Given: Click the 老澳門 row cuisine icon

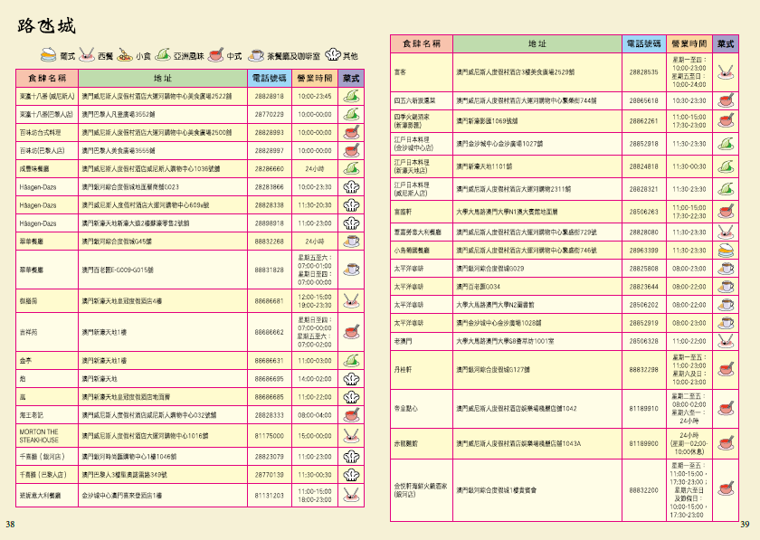Looking at the screenshot, I should (724, 342).
